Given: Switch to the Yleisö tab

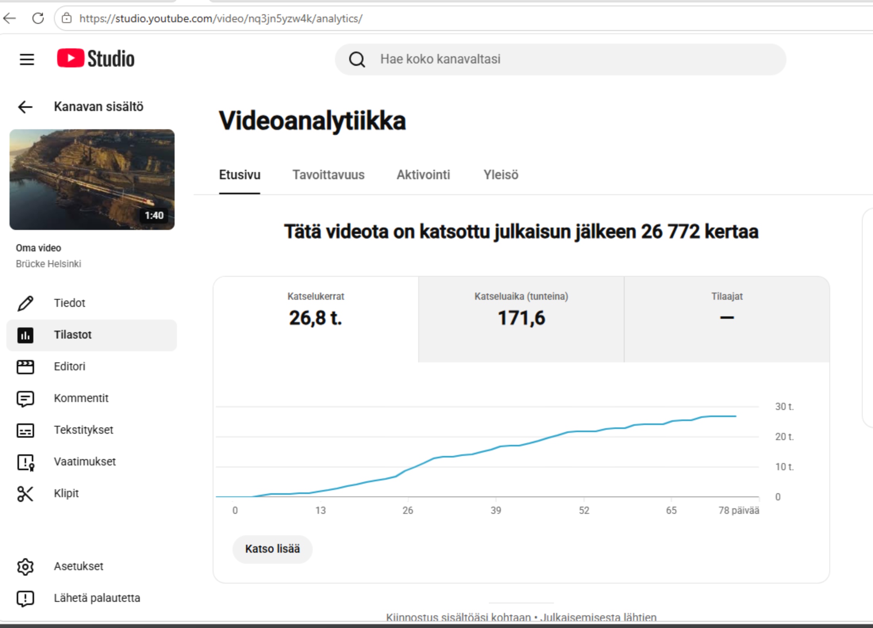Looking at the screenshot, I should click(x=501, y=175).
